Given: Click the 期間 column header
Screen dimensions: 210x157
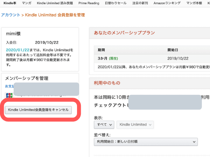Looking at the screenshot, I should pos(101,50).
